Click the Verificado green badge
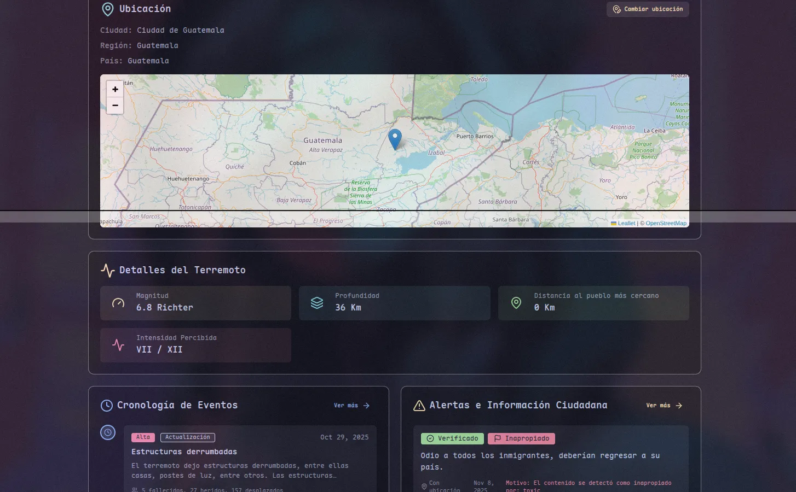The width and height of the screenshot is (796, 492). [x=452, y=438]
